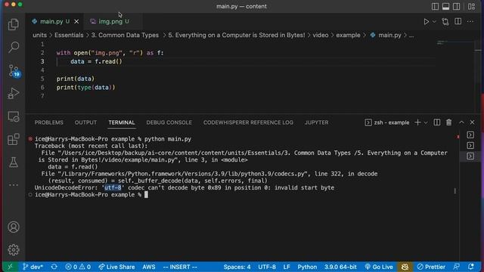Open CodeWhisperer Reference Log tab
This screenshot has width=484, height=272.
click(x=248, y=122)
